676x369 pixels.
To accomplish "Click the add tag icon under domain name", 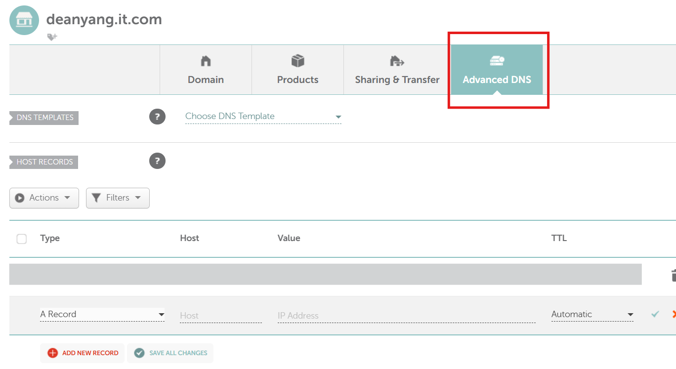I will (x=52, y=37).
